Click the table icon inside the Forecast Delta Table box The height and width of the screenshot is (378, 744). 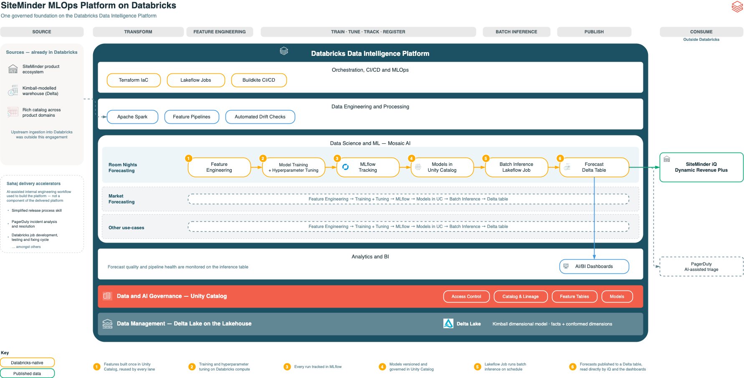[567, 167]
